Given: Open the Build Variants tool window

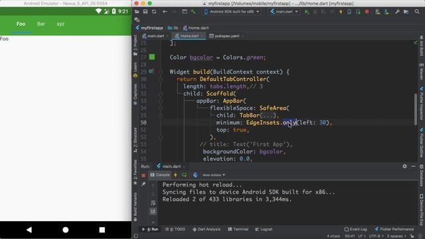Looking at the screenshot, I should coord(135,206).
